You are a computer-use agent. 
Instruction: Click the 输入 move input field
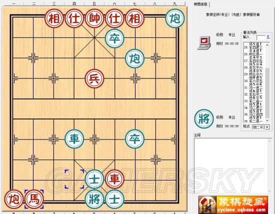(x=261, y=37)
